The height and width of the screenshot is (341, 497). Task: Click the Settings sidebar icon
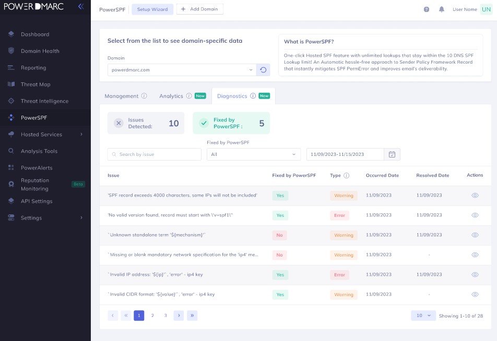point(11,217)
